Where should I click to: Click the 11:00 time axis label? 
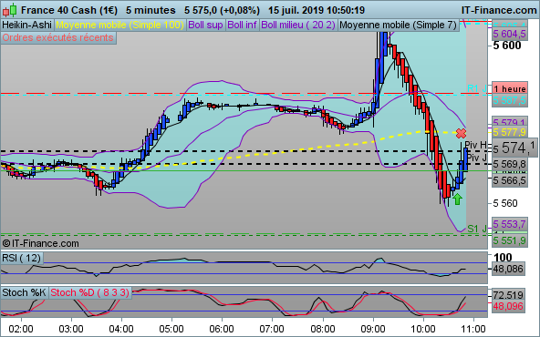[474, 329]
